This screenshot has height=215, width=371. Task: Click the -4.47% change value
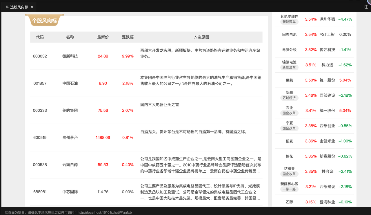(345, 19)
